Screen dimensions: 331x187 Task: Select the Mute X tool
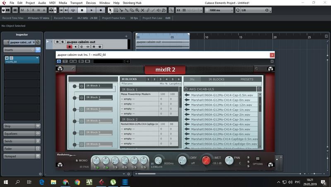point(142,10)
